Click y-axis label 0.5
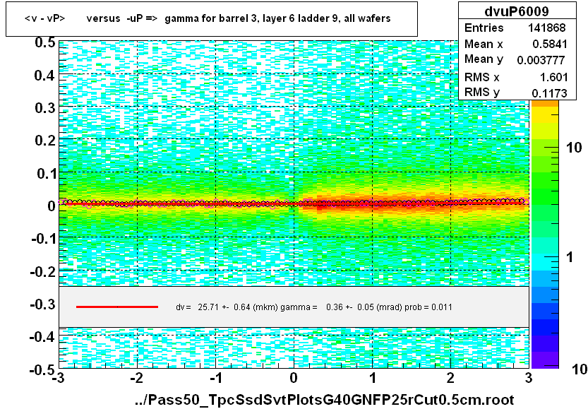 coord(45,42)
